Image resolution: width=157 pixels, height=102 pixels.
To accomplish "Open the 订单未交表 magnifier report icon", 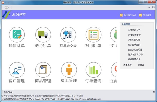I will pyautogui.click(x=68, y=35).
